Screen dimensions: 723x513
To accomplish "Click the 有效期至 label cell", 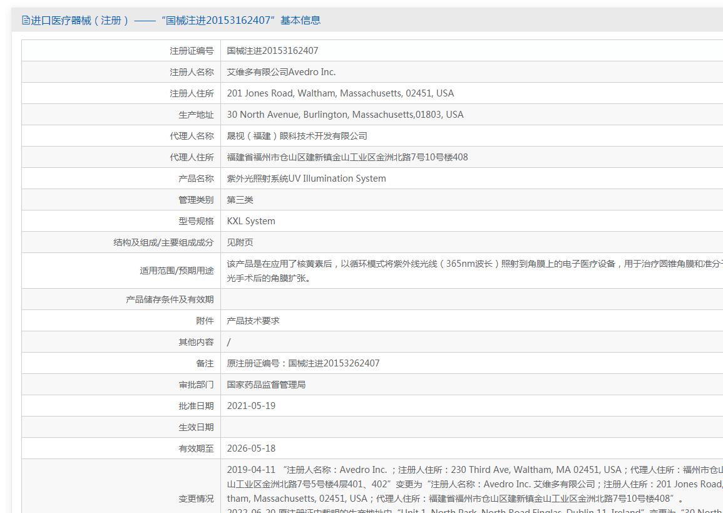I will (x=121, y=448).
